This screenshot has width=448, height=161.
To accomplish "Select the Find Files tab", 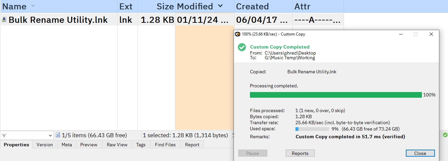I will coord(165,145).
